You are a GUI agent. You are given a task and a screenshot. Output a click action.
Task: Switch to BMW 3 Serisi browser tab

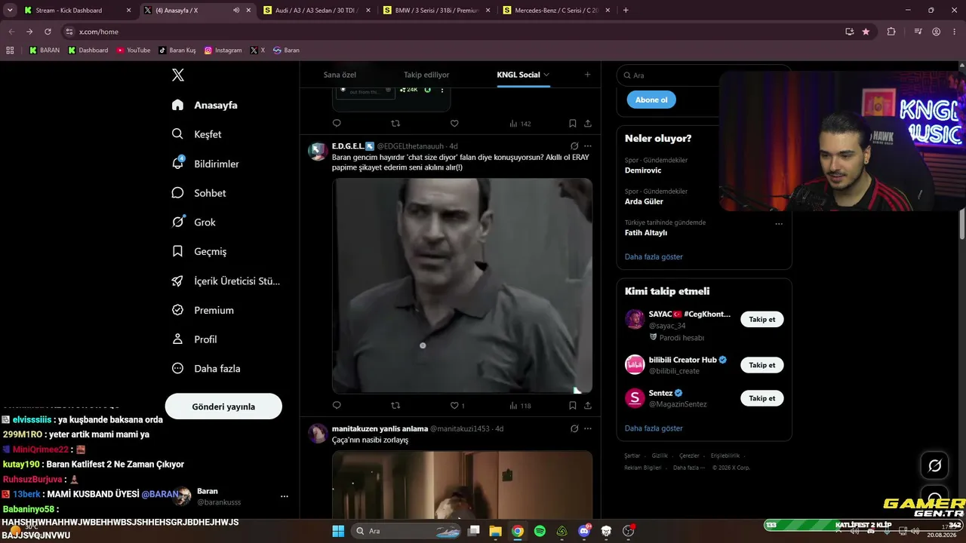(436, 11)
